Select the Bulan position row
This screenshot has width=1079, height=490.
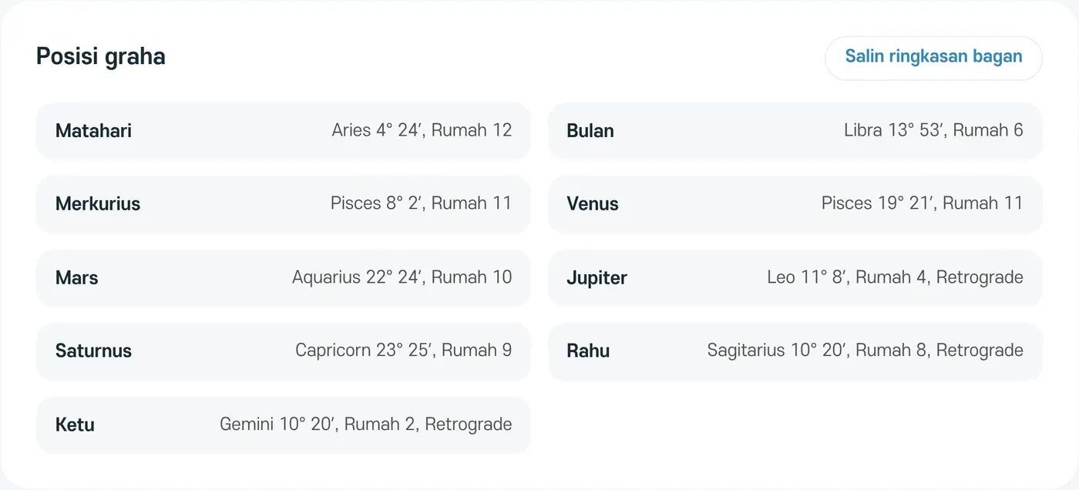(795, 131)
